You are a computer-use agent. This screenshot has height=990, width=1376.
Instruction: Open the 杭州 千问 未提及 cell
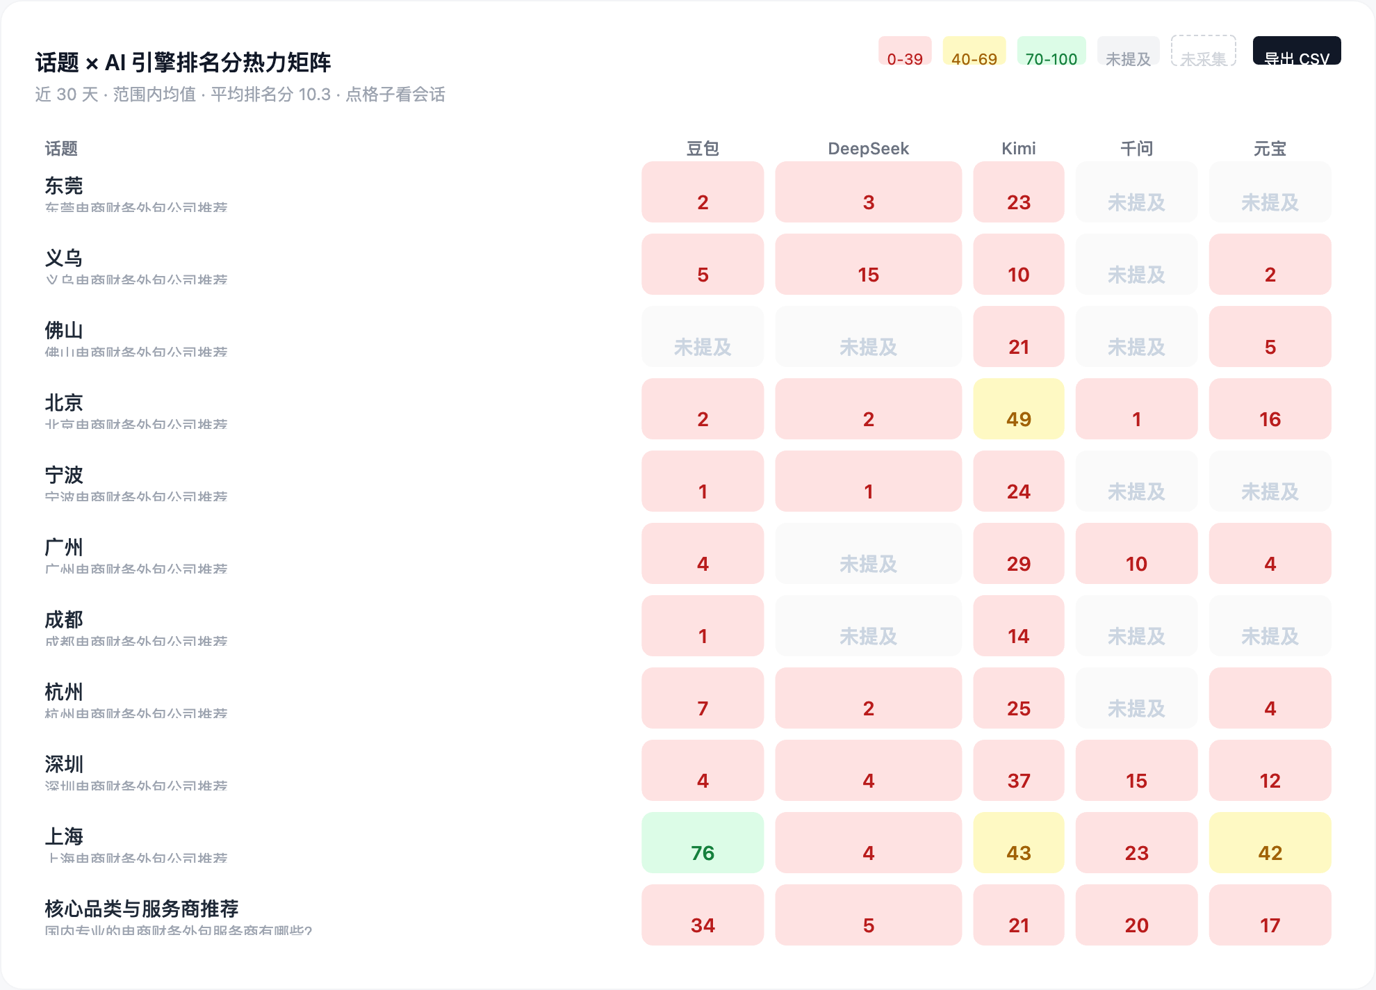click(1136, 698)
